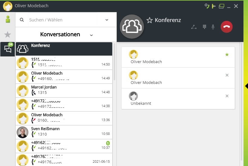248x166 pixels.
Task: Click the conference merge/transfer icon
Action: pyautogui.click(x=194, y=27)
